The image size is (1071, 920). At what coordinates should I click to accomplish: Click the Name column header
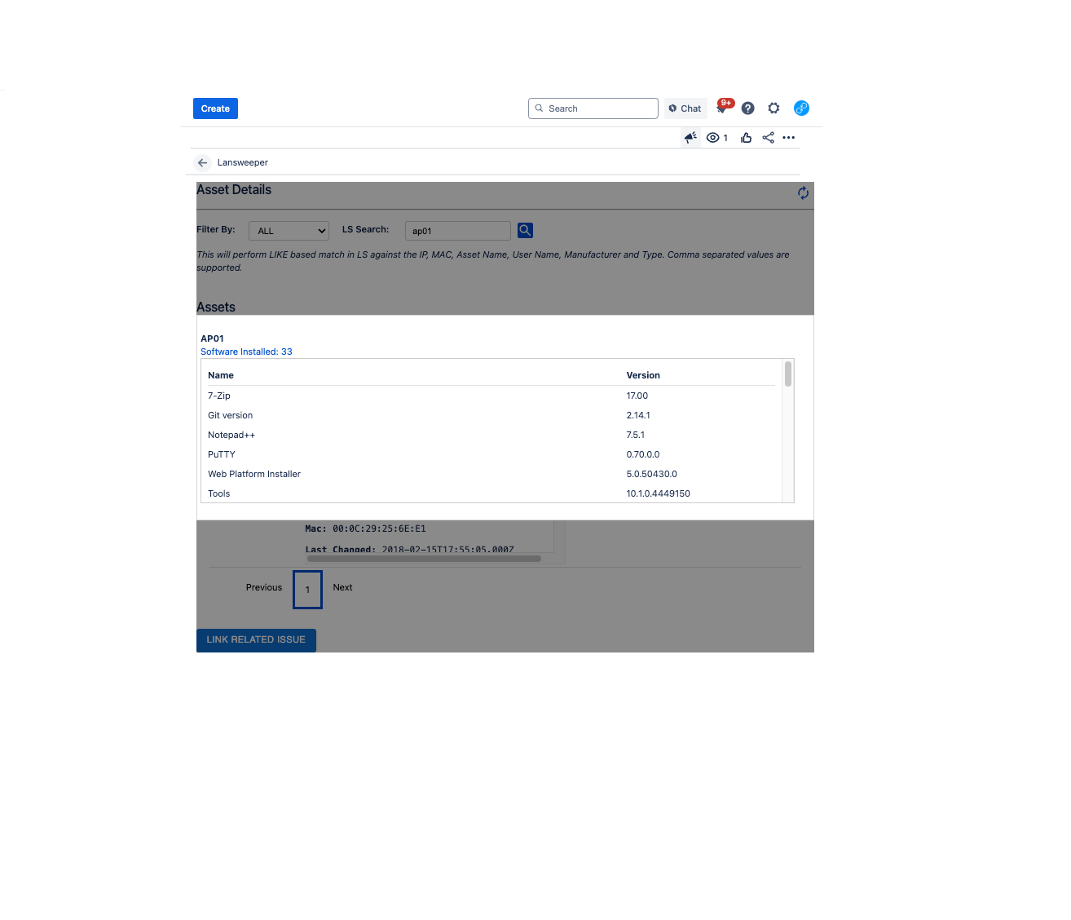coord(221,375)
